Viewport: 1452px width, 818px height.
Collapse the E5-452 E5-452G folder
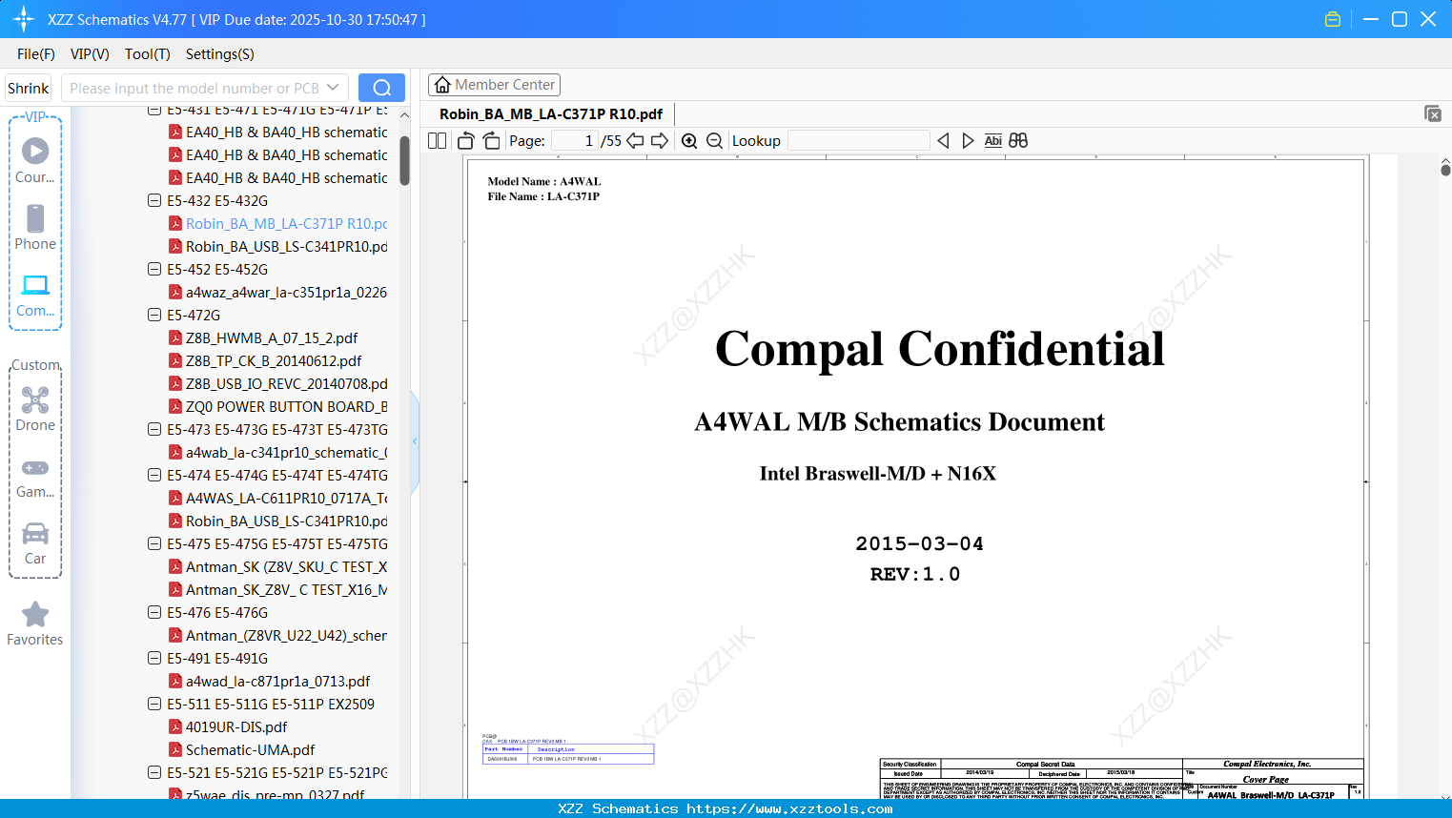point(154,269)
